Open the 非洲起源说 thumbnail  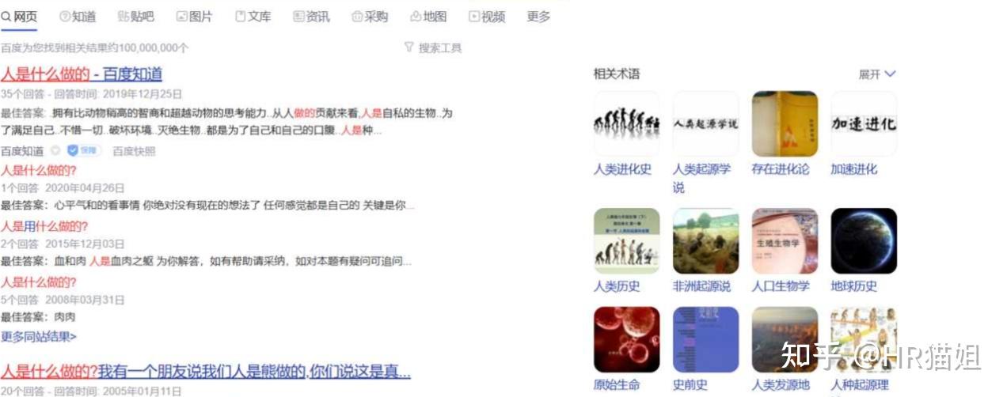(x=705, y=241)
